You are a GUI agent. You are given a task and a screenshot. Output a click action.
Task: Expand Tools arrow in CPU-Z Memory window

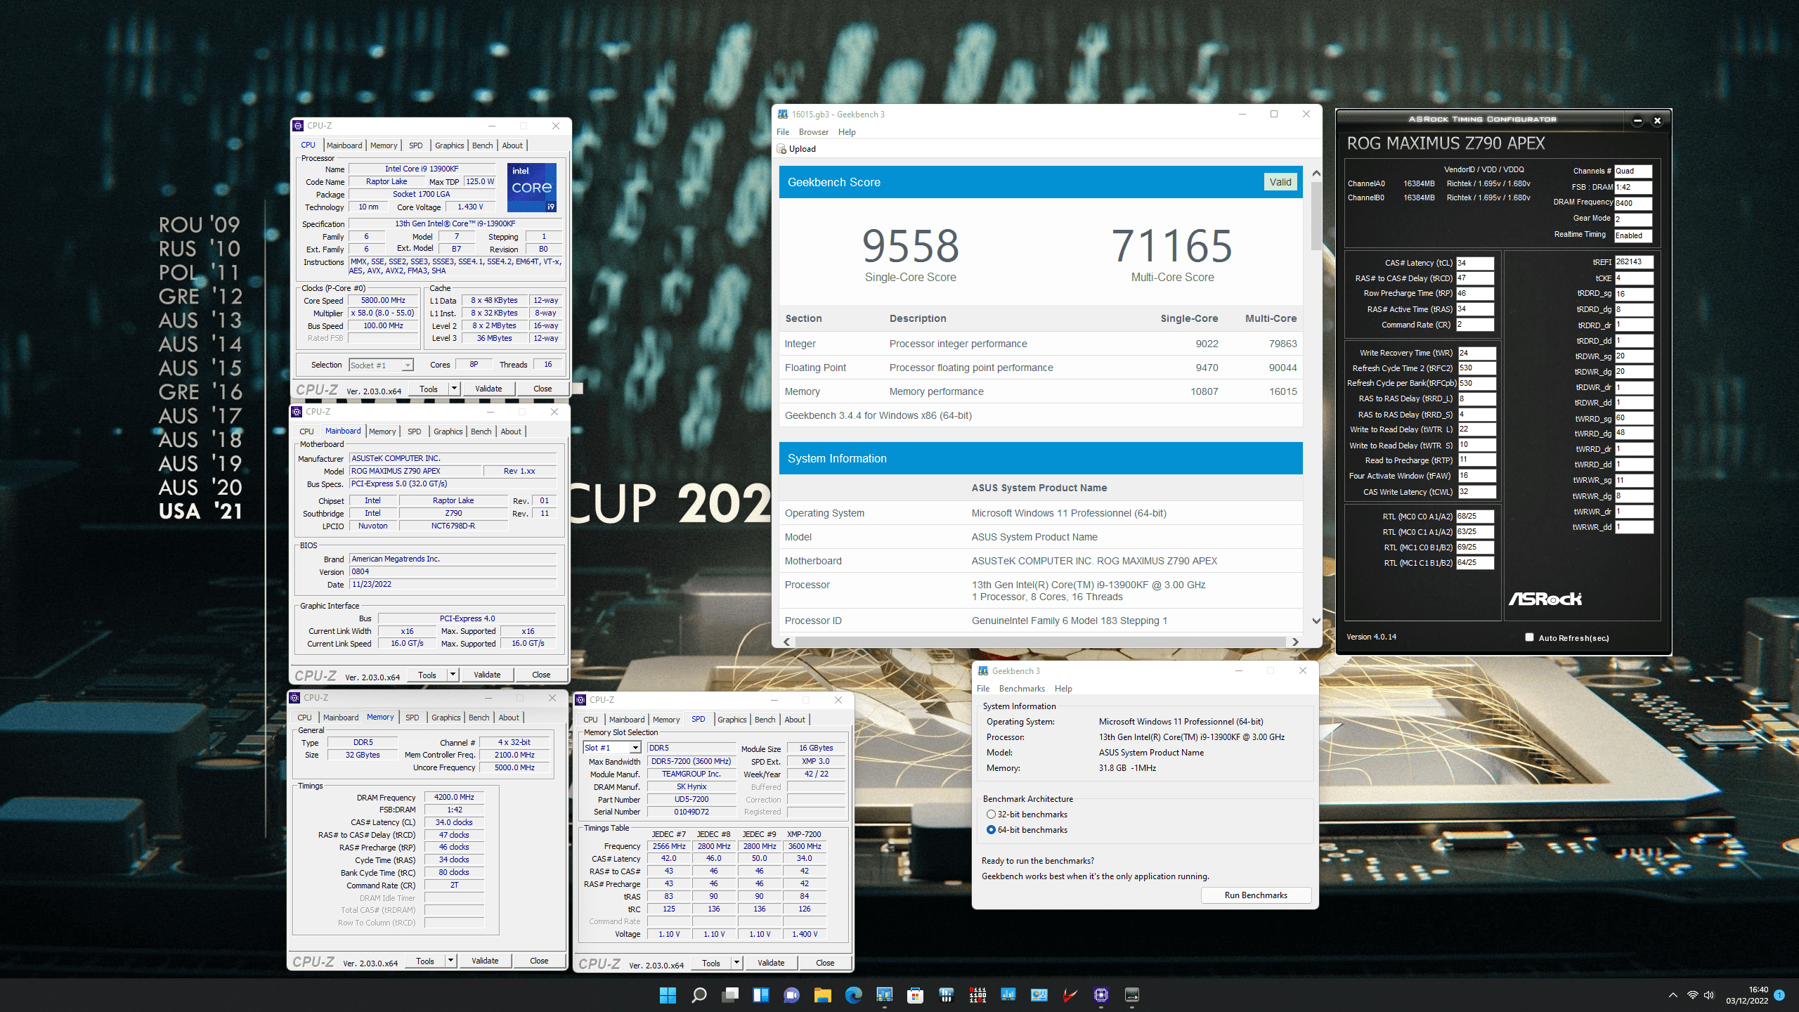point(450,961)
